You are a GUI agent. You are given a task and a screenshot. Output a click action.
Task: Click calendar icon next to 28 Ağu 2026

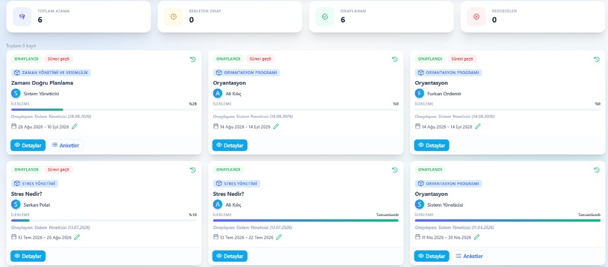(x=14, y=126)
